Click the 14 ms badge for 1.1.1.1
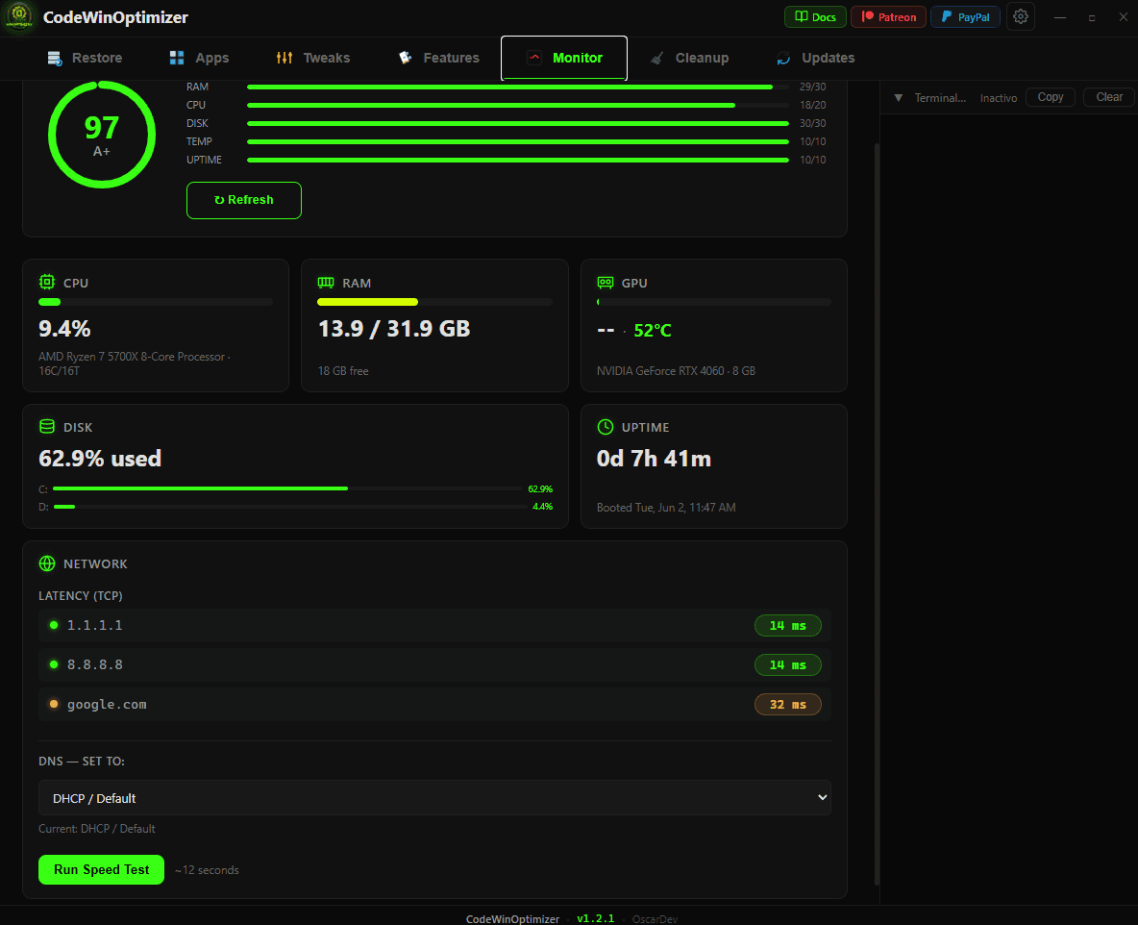 (787, 626)
